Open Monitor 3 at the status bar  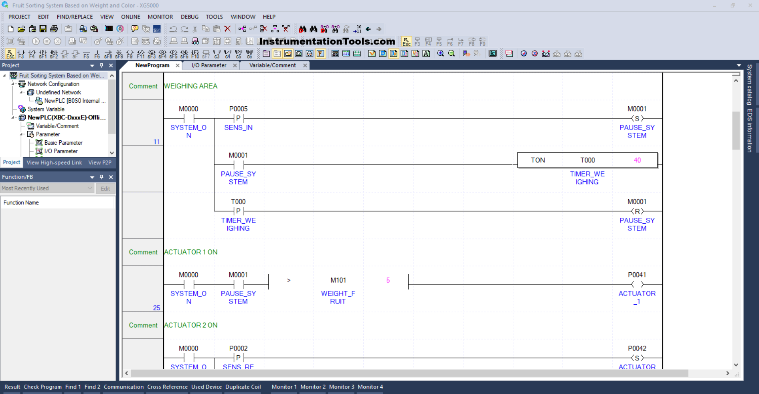[x=341, y=387]
